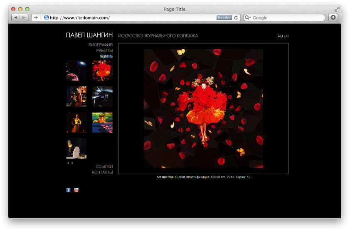The image size is (350, 231).
Task: Open the woman in red gown street thumbnail
Action: 76,97
